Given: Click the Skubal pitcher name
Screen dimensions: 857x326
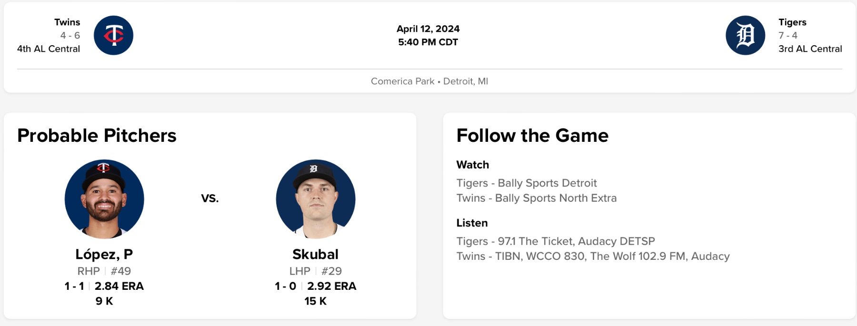Looking at the screenshot, I should tap(315, 254).
